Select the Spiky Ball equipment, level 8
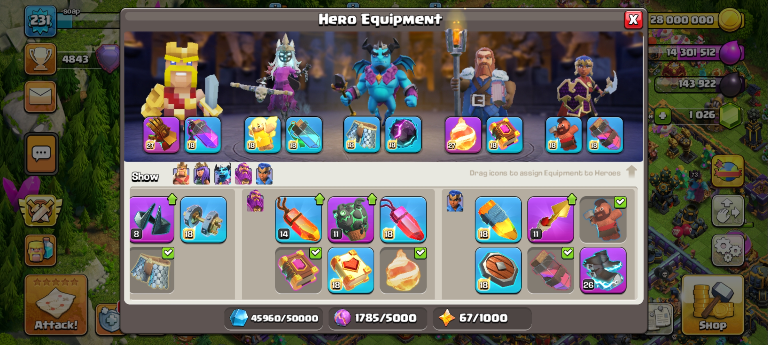Image resolution: width=768 pixels, height=345 pixels. coord(152,219)
